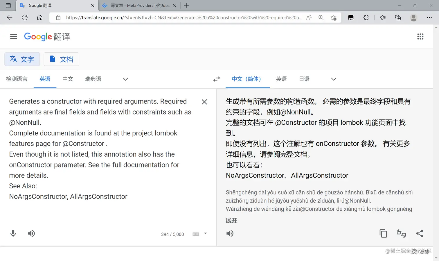Open a new browser tab
The image size is (439, 261).
coord(186,6)
